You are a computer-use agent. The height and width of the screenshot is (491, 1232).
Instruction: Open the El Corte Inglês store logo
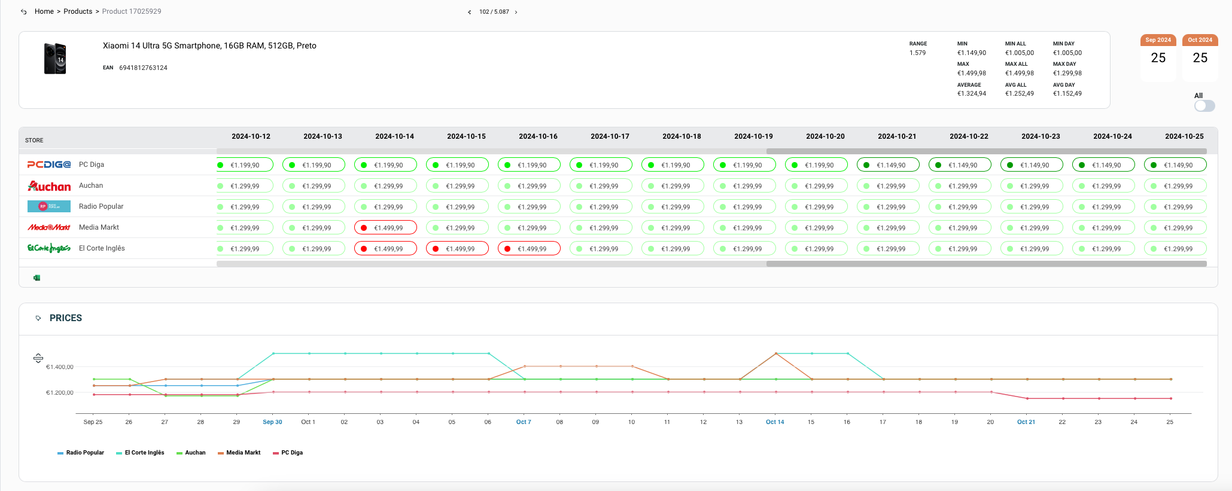pyautogui.click(x=49, y=248)
